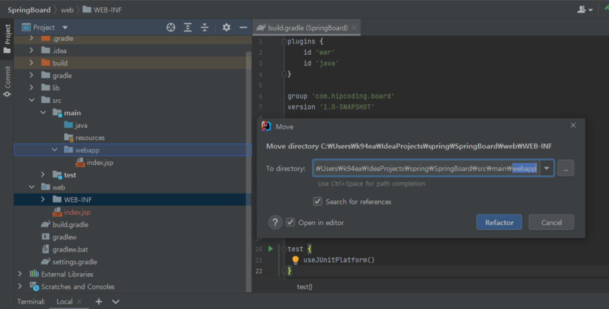Click the yellow lightbulb hint icon
The image size is (609, 309).
[295, 260]
